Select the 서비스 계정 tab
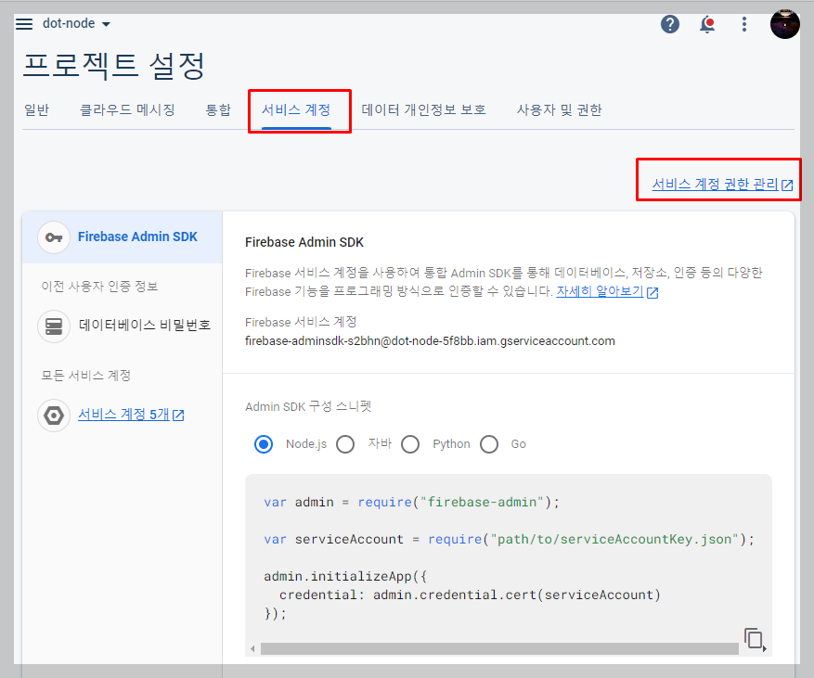814x678 pixels. pos(296,110)
